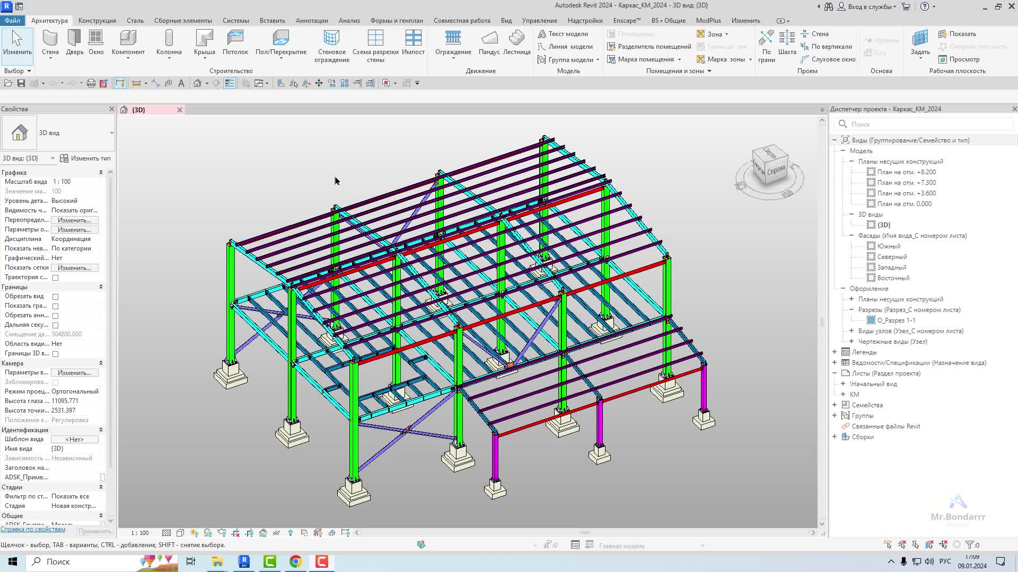Screen dimensions: 1018x572
Task: Select the Roof tool (Крыша)
Action: pos(204,42)
